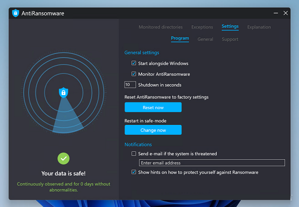Click 'Your data is safe!' text
This screenshot has width=299, height=207.
click(63, 174)
